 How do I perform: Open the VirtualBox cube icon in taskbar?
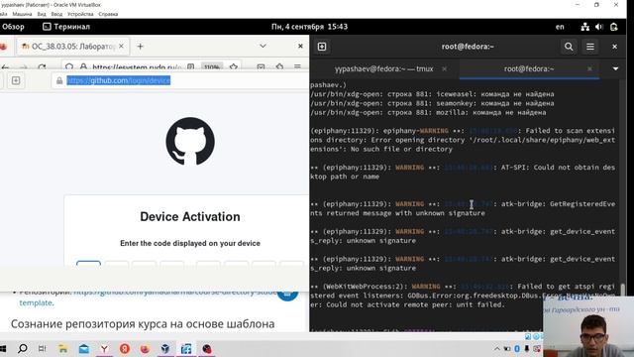(165, 348)
